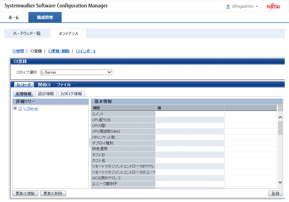This screenshot has height=202, width=289.
Task: Expand the L-Server tree node
Action: click(x=15, y=108)
